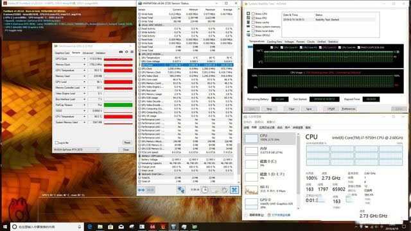Image resolution: width=411 pixels, height=231 pixels.
Task: Select 磁盘 1 (D: E: F:) in Task Manager
Action: pyautogui.click(x=270, y=176)
